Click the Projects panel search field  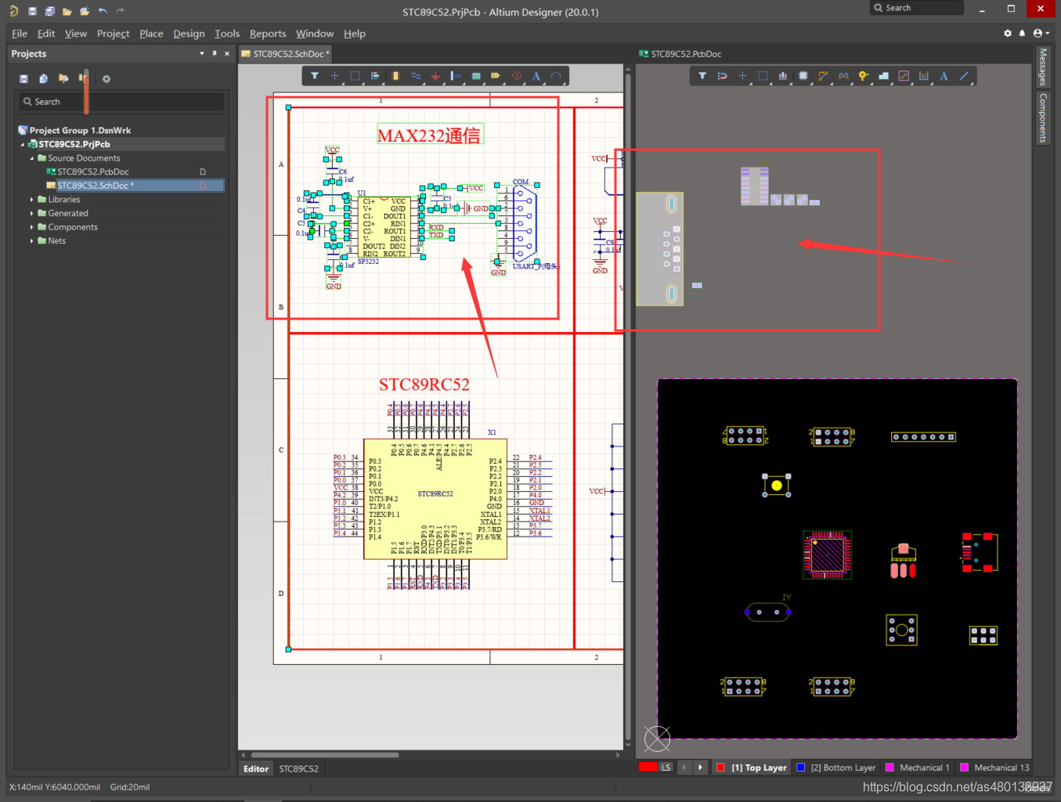point(122,102)
